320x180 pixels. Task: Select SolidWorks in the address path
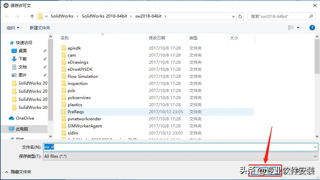(x=62, y=16)
